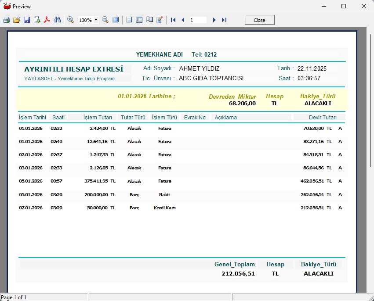Viewport: 374px width, 301px height.
Task: Click the Print icon in toolbar
Action: [6, 20]
